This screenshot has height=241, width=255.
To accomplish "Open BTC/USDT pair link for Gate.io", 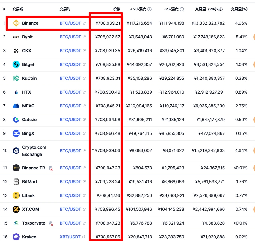I will click(x=70, y=120).
